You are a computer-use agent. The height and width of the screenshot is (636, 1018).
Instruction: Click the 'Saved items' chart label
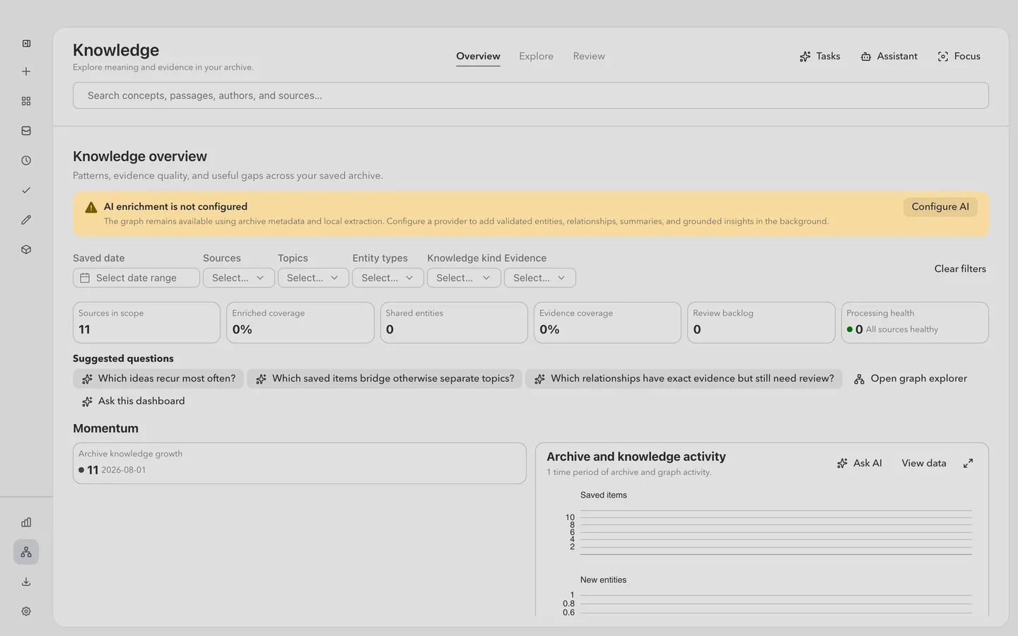pos(604,495)
